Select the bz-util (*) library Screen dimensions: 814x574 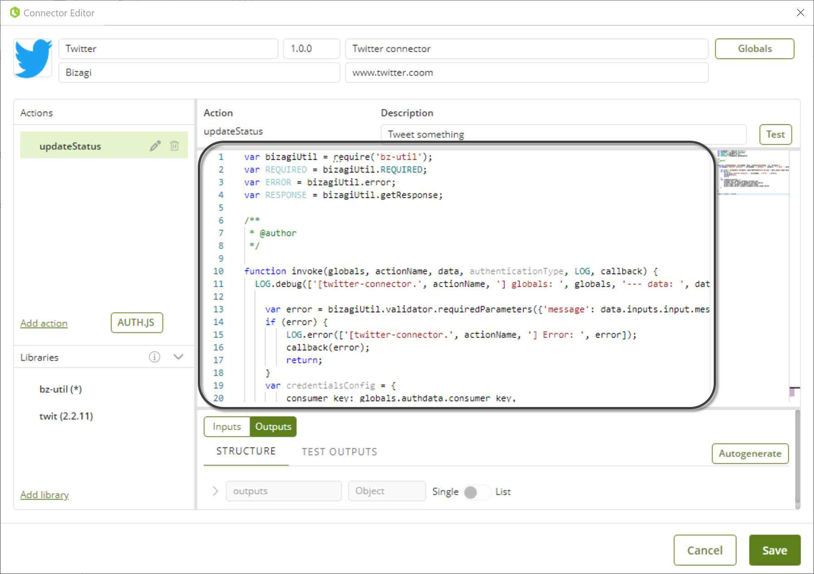61,389
